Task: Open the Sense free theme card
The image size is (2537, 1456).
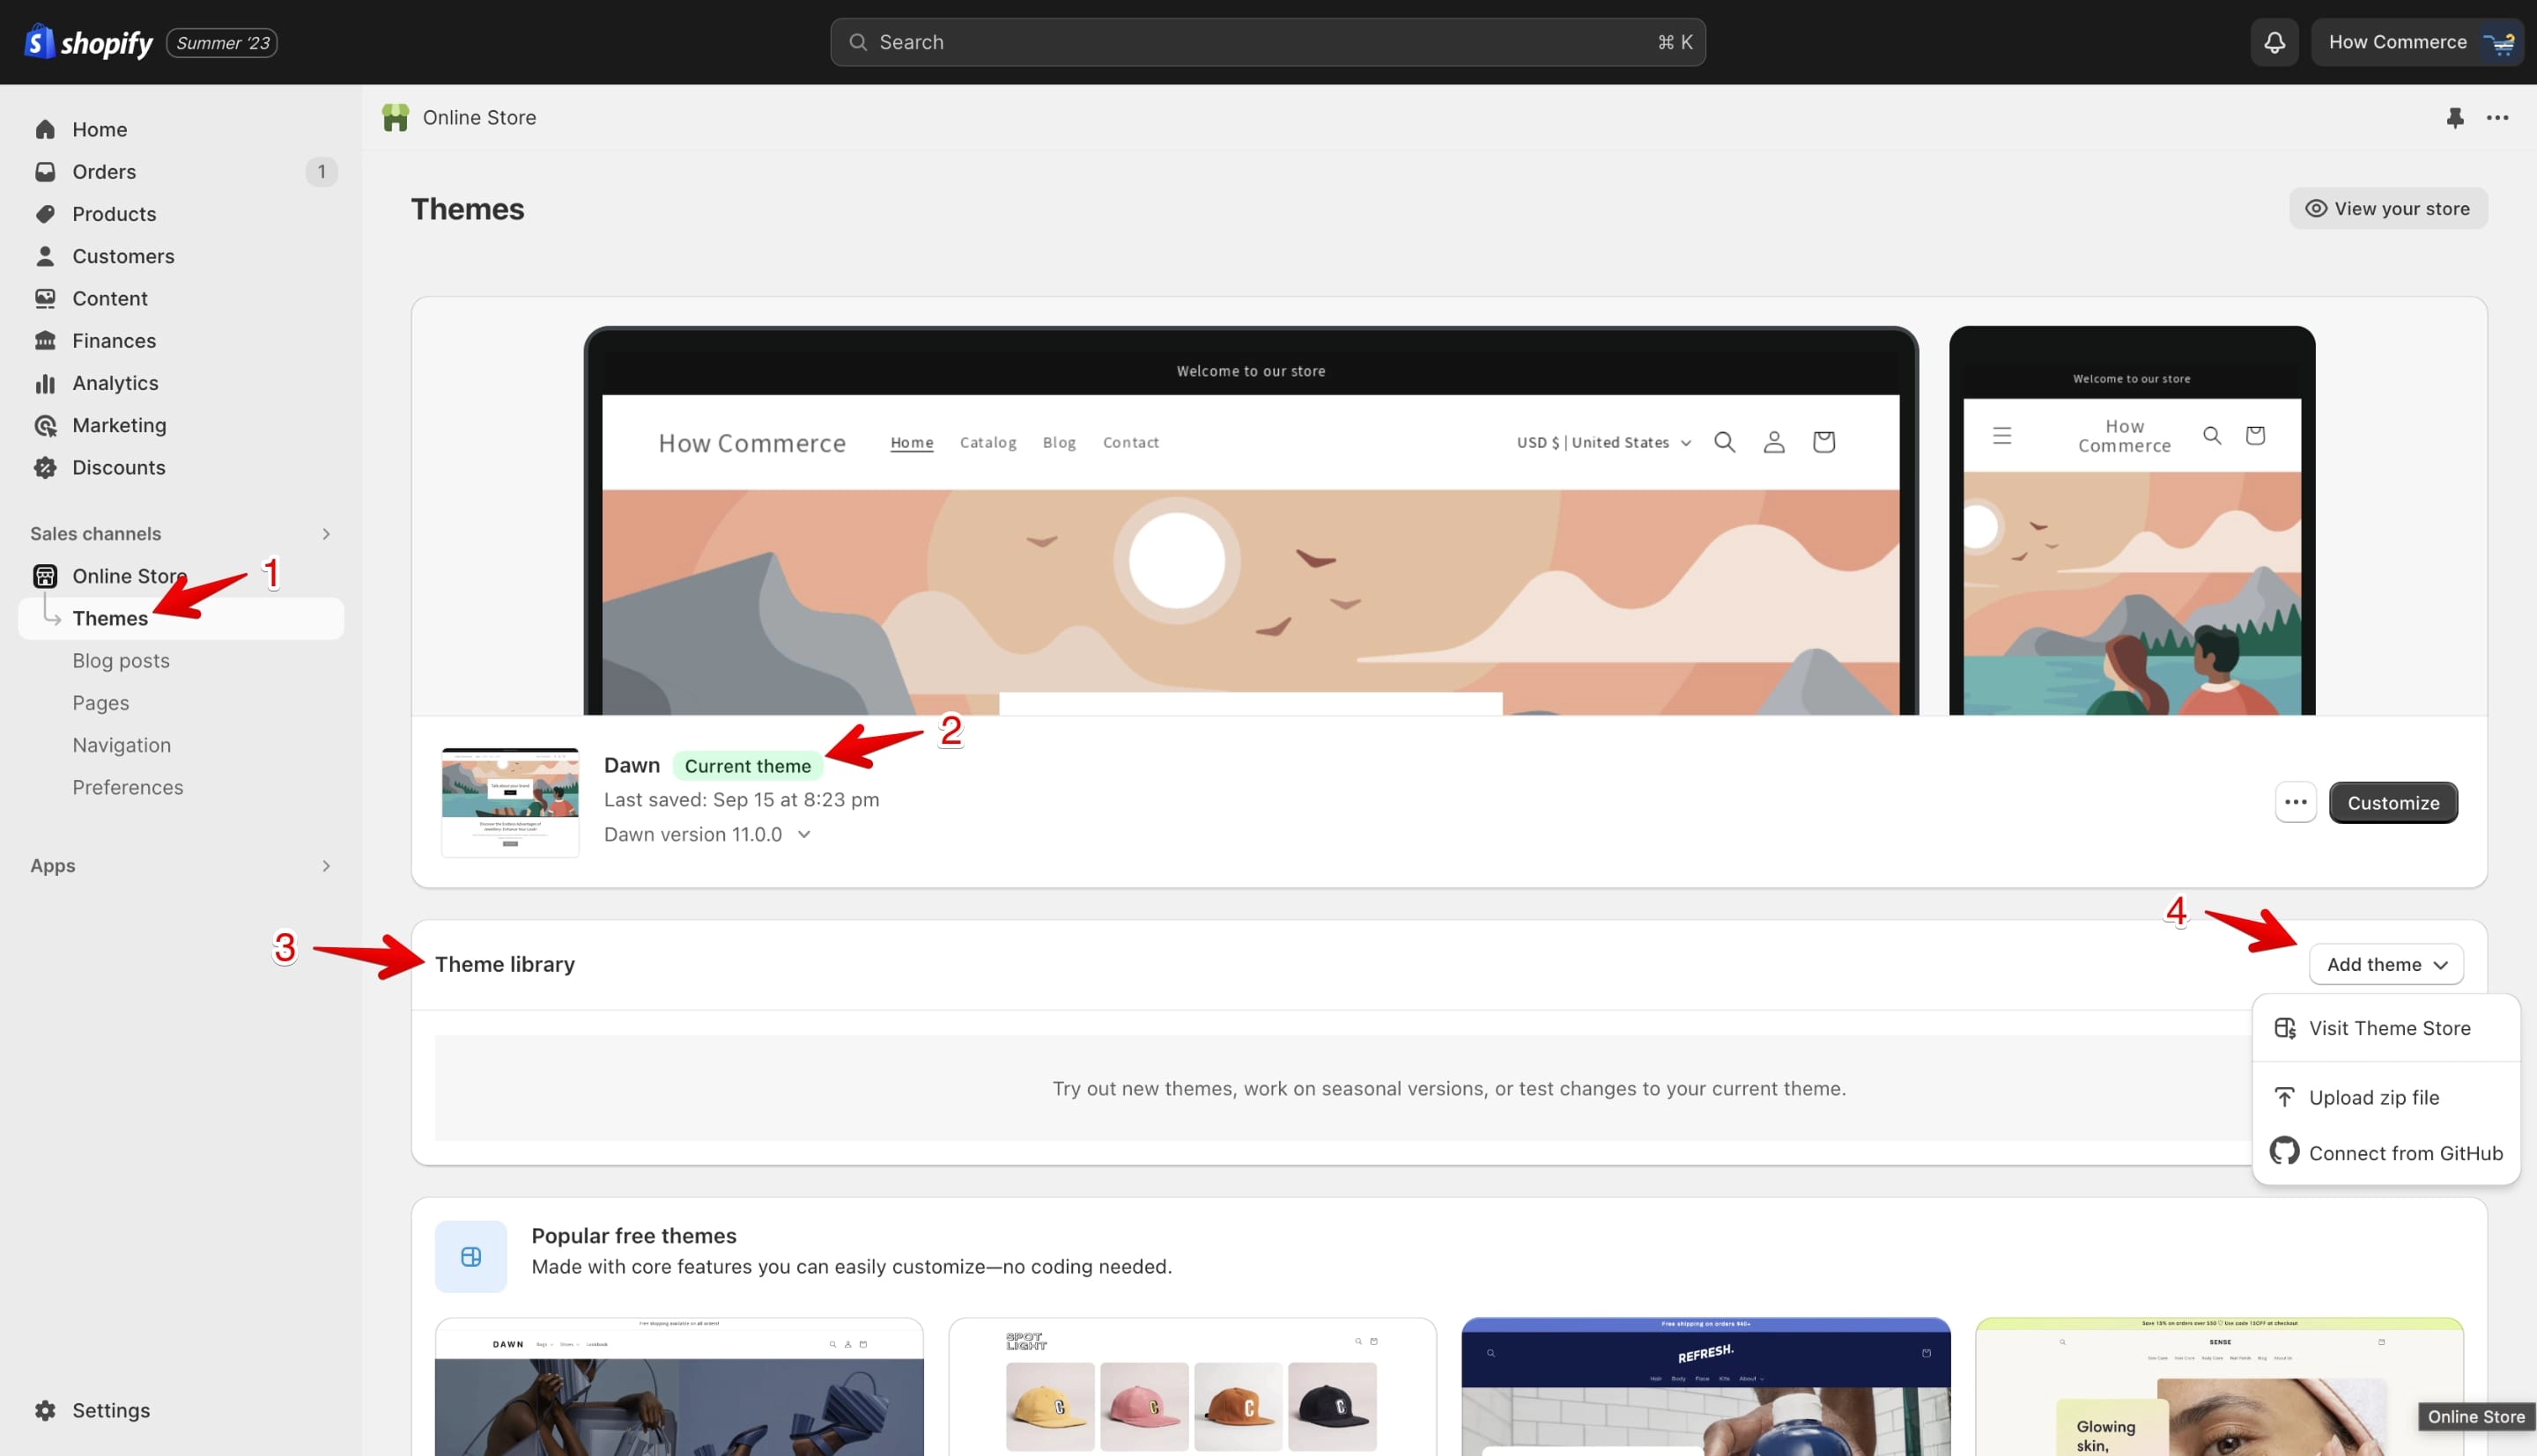Action: pyautogui.click(x=2219, y=1387)
